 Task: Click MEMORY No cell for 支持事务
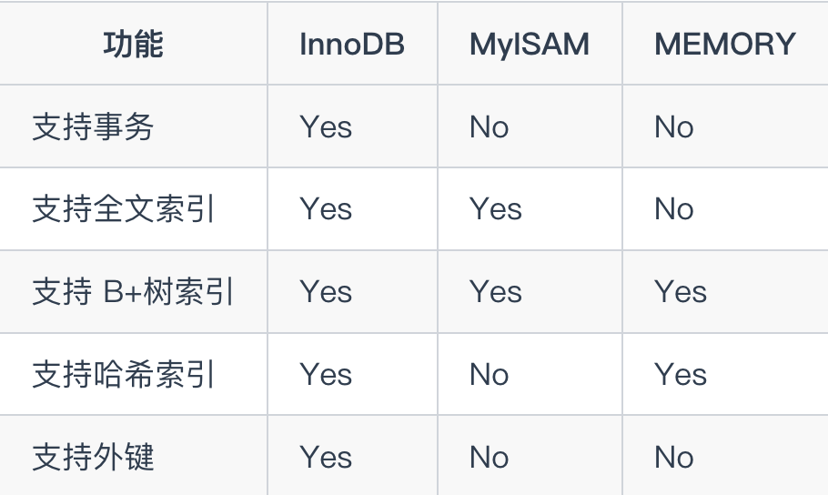click(x=674, y=126)
